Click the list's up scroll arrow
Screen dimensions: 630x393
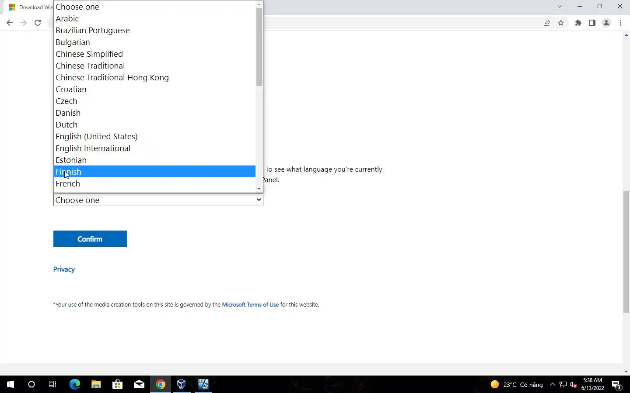259,4
